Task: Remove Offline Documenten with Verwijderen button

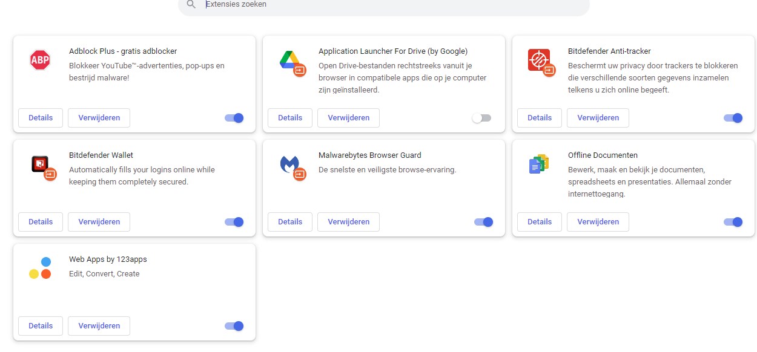Action: click(598, 222)
